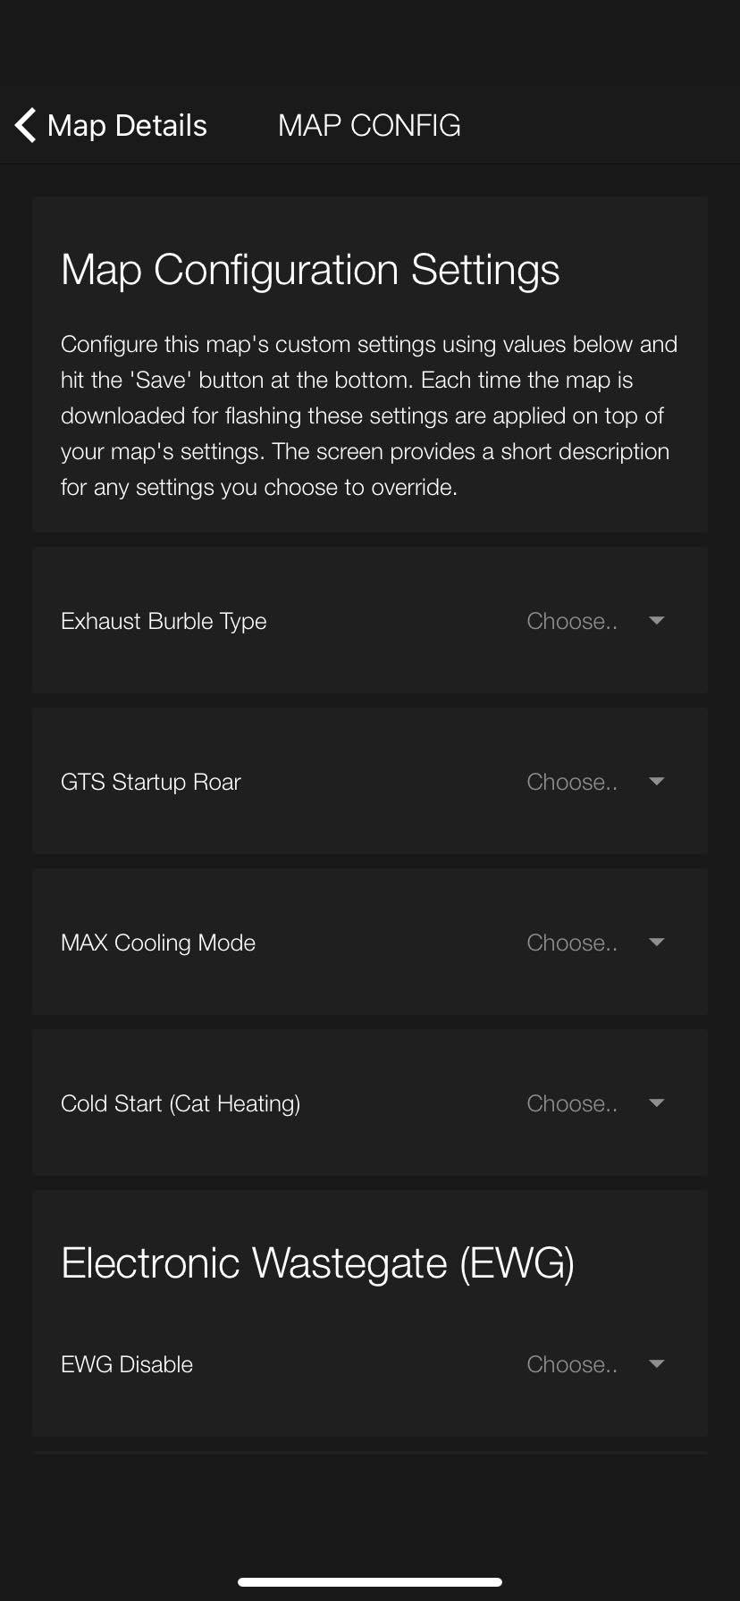
Task: Tap the back chevron arrow icon
Action: pos(25,125)
